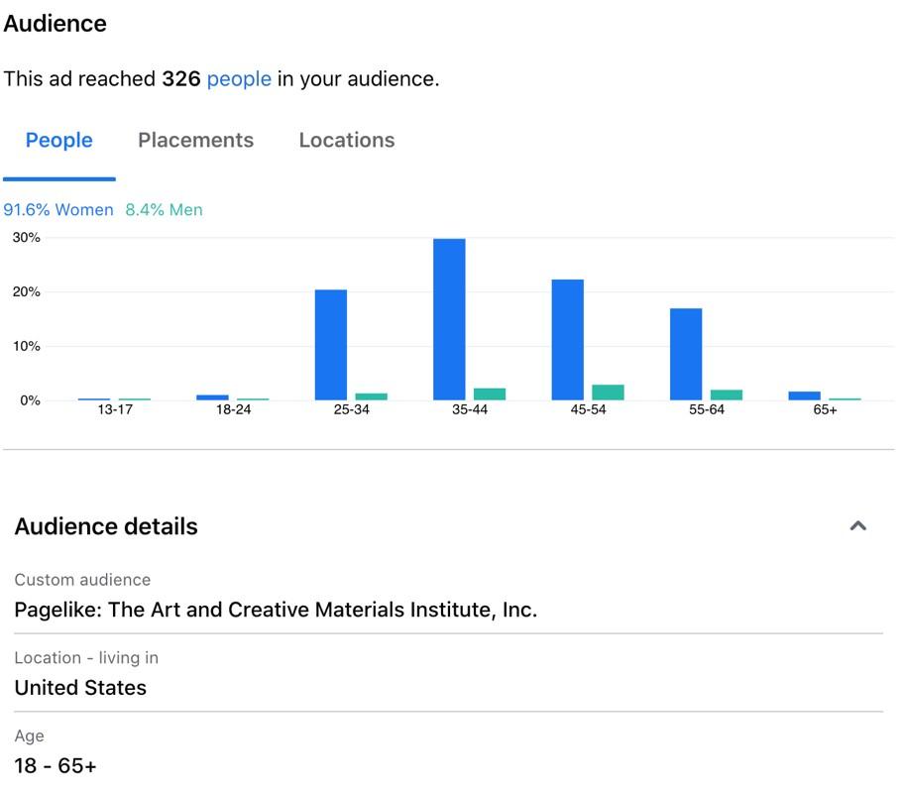Click the 8.4% Men legend label
This screenshot has width=903, height=789.
(165, 209)
